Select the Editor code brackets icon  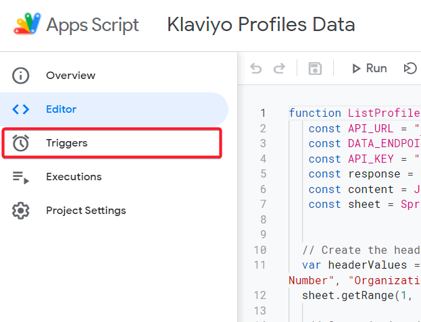[x=21, y=109]
